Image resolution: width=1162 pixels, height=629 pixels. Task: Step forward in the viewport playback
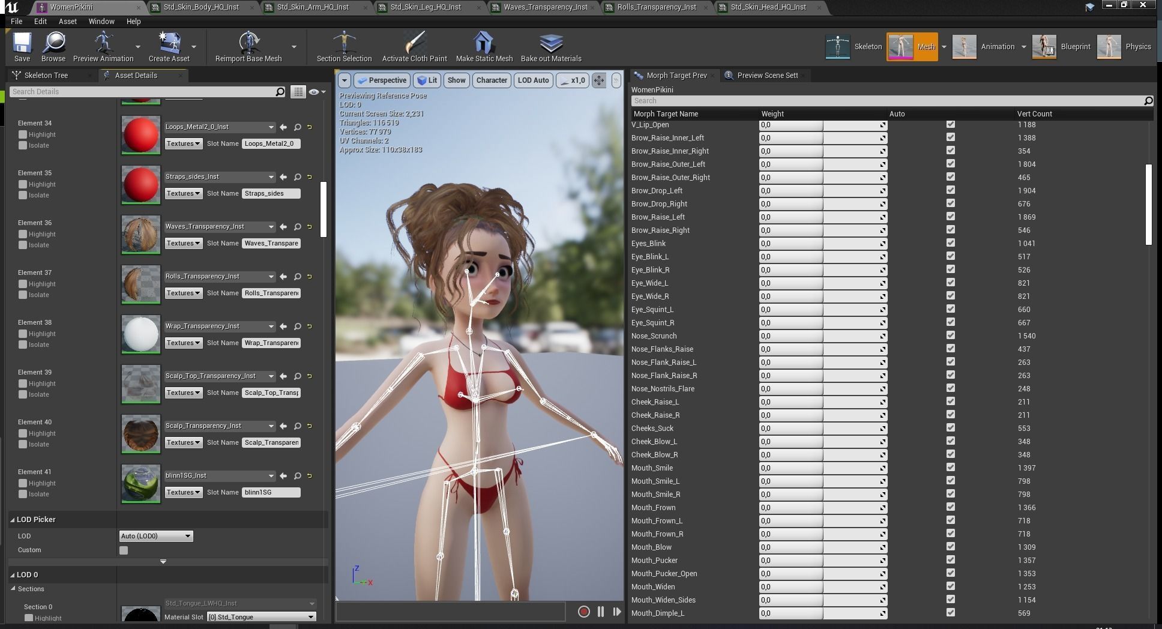point(616,612)
